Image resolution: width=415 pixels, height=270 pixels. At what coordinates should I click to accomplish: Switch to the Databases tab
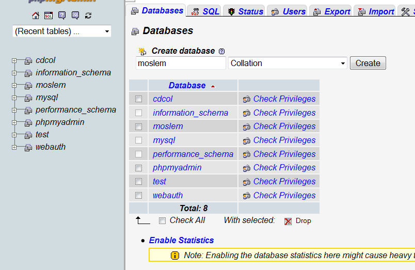[x=157, y=11]
